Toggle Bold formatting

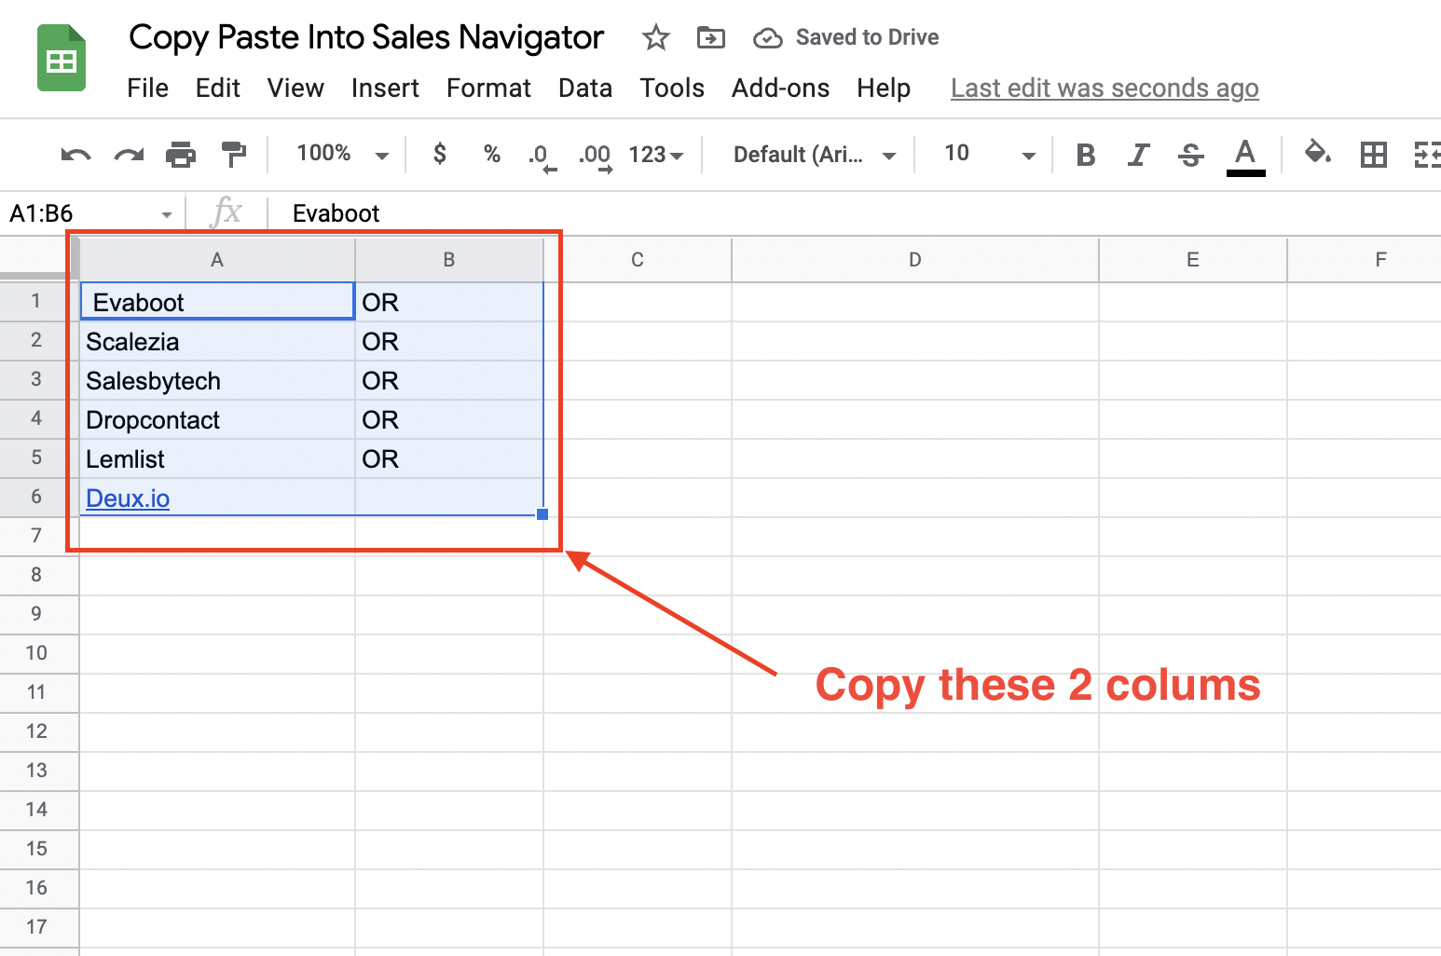1086,155
